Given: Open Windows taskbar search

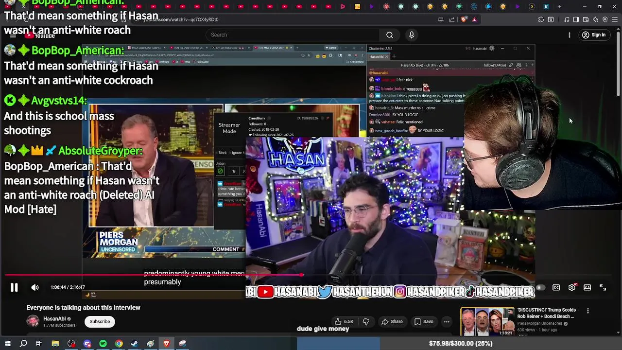Looking at the screenshot, I should click(23, 344).
